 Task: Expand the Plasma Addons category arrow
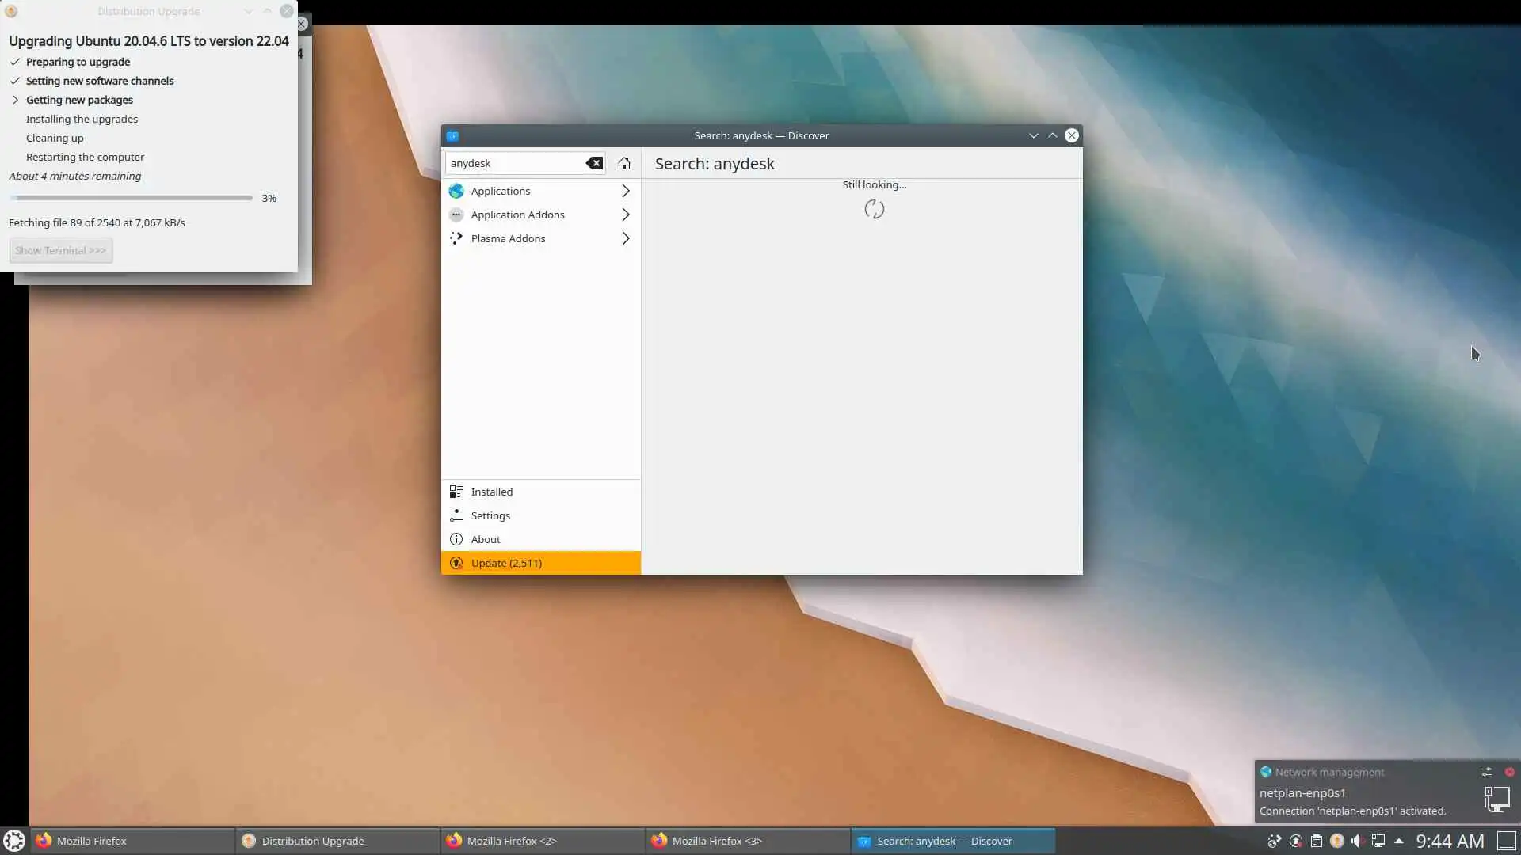[x=625, y=238]
